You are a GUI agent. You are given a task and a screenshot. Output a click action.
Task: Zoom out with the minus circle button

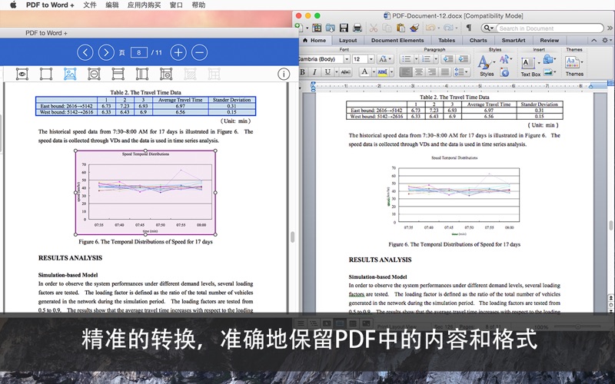tap(200, 52)
